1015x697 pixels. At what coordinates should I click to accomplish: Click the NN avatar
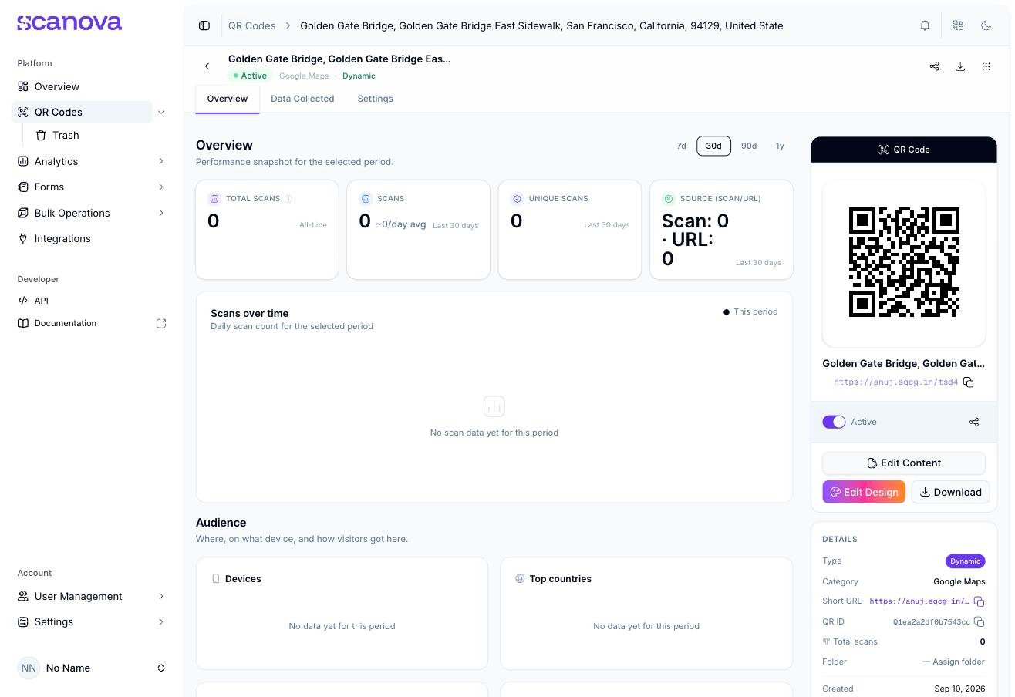(x=29, y=668)
